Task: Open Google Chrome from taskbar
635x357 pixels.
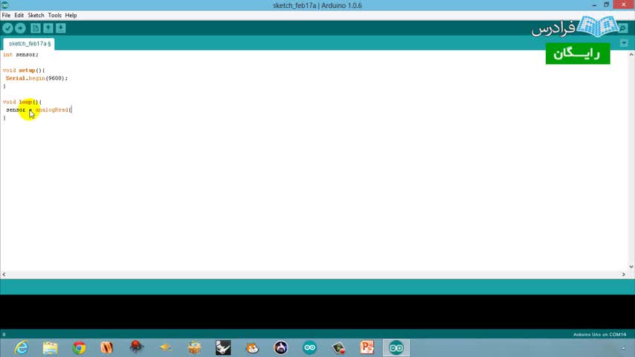Action: pyautogui.click(x=79, y=347)
